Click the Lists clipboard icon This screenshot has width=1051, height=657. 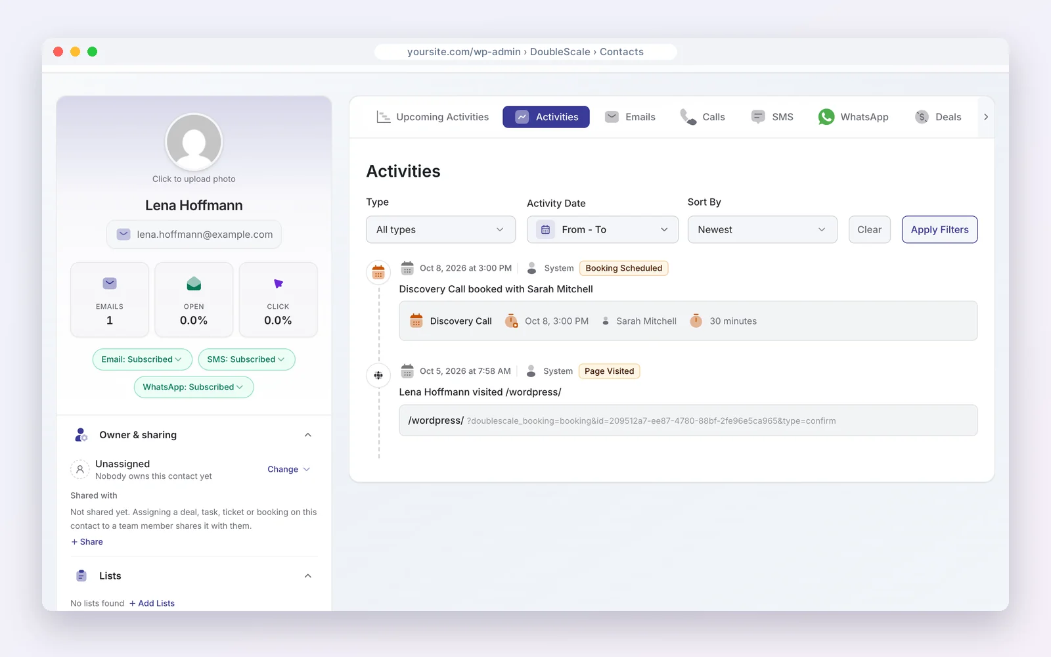pos(81,576)
